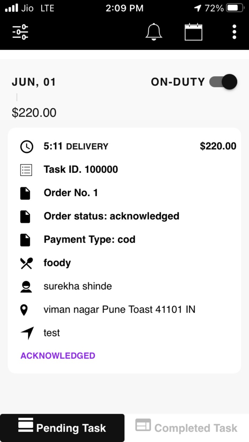Open the overflow three-dot menu
Image resolution: width=249 pixels, height=442 pixels.
pos(234,32)
